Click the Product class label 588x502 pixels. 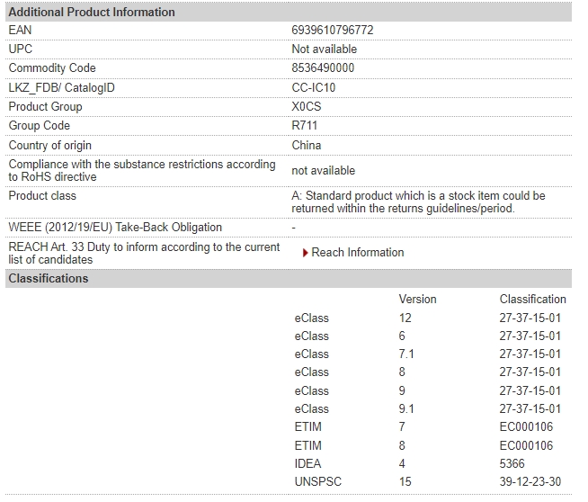pos(42,195)
